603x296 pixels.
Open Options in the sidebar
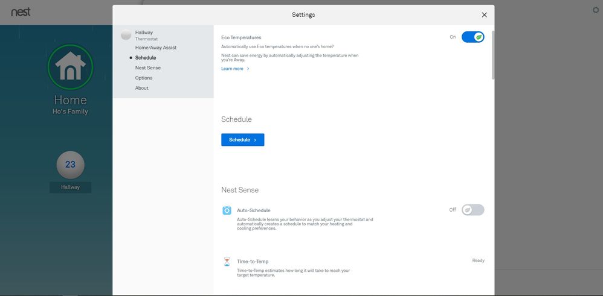(143, 78)
